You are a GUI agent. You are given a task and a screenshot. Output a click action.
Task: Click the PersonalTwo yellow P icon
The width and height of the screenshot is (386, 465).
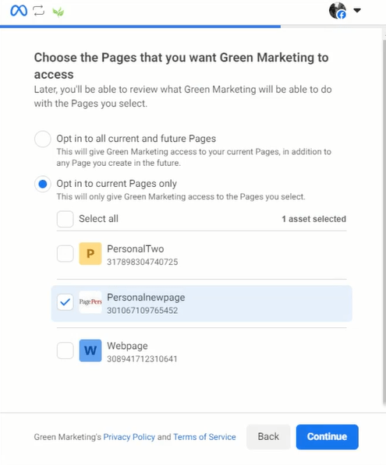90,254
